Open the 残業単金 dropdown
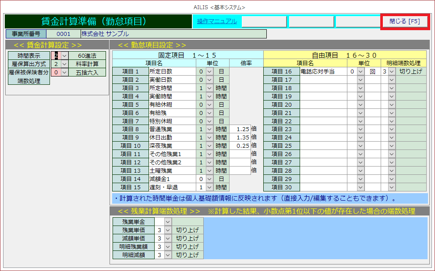435x271 pixels. [x=168, y=222]
